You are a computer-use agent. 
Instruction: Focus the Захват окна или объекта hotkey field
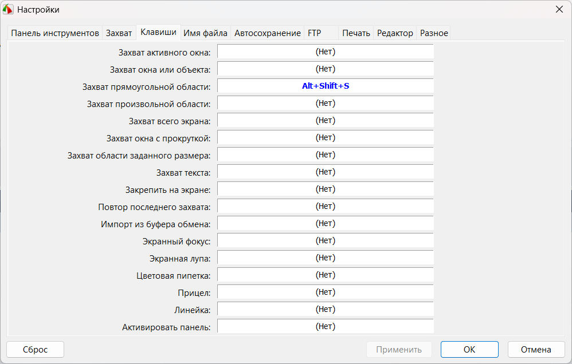pyautogui.click(x=326, y=69)
